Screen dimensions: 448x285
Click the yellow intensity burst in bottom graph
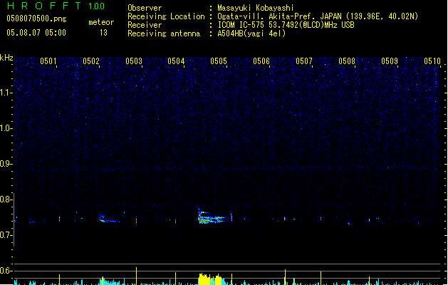click(210, 279)
